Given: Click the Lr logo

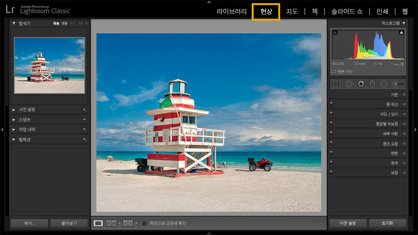Looking at the screenshot, I should (10, 10).
